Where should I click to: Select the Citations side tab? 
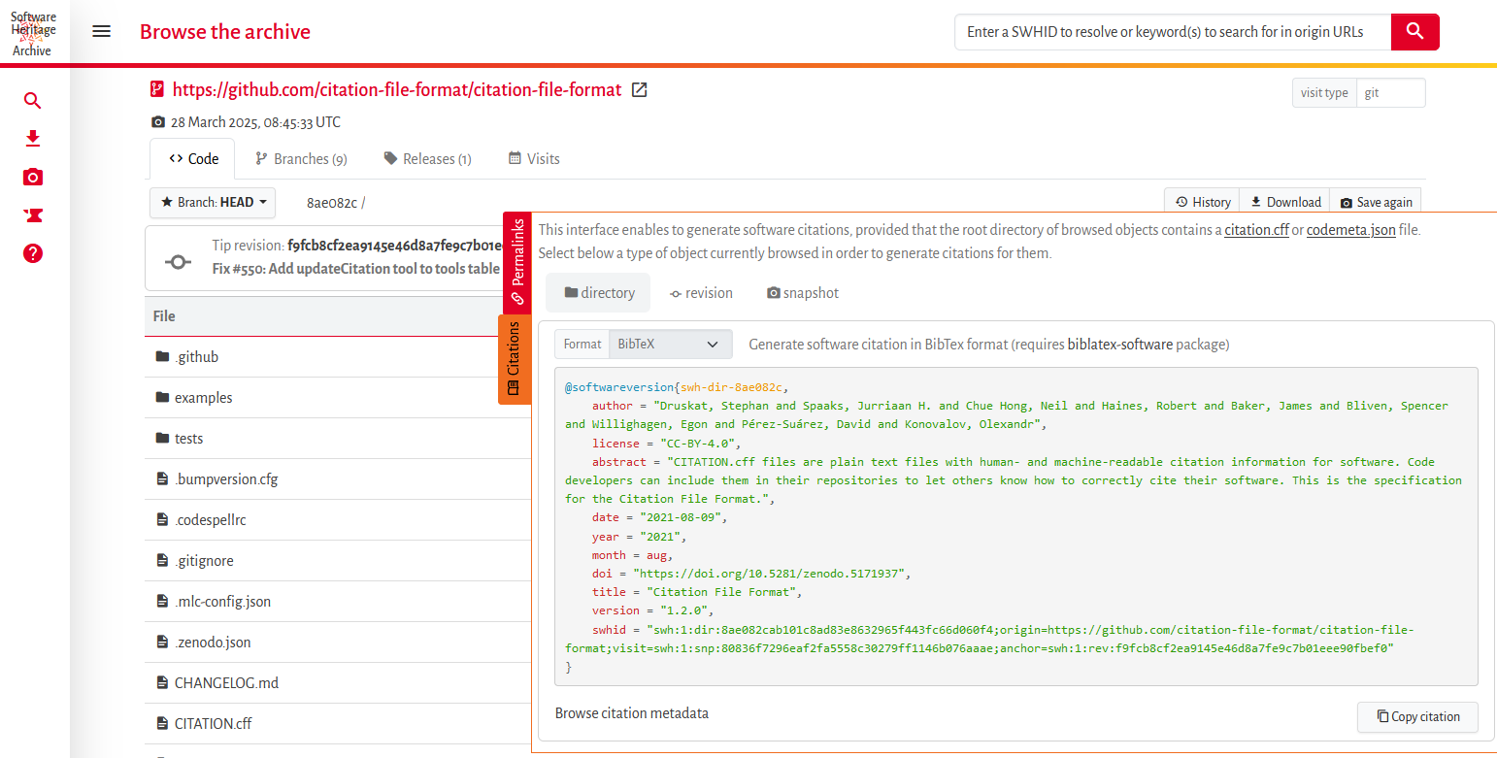pyautogui.click(x=515, y=360)
